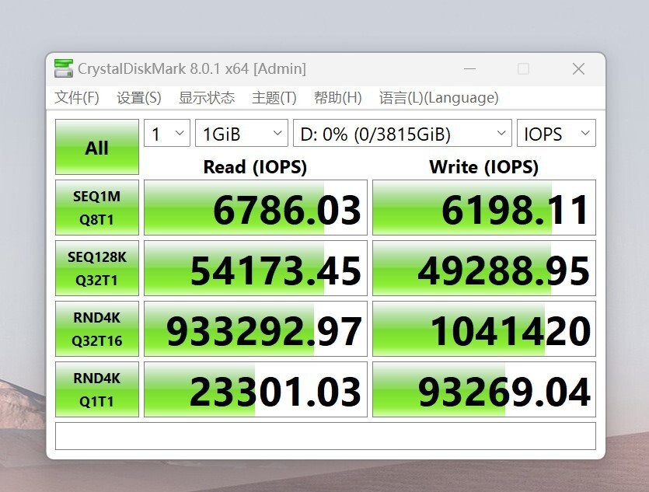Open the 显示状态 menu
Screen dimensions: 649x492
point(207,98)
